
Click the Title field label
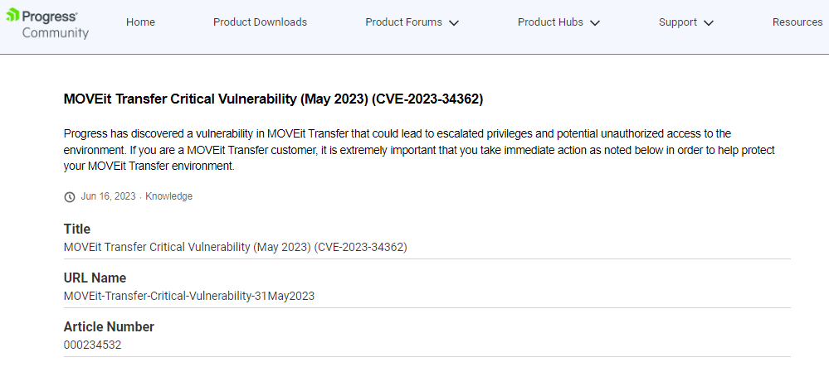point(77,229)
